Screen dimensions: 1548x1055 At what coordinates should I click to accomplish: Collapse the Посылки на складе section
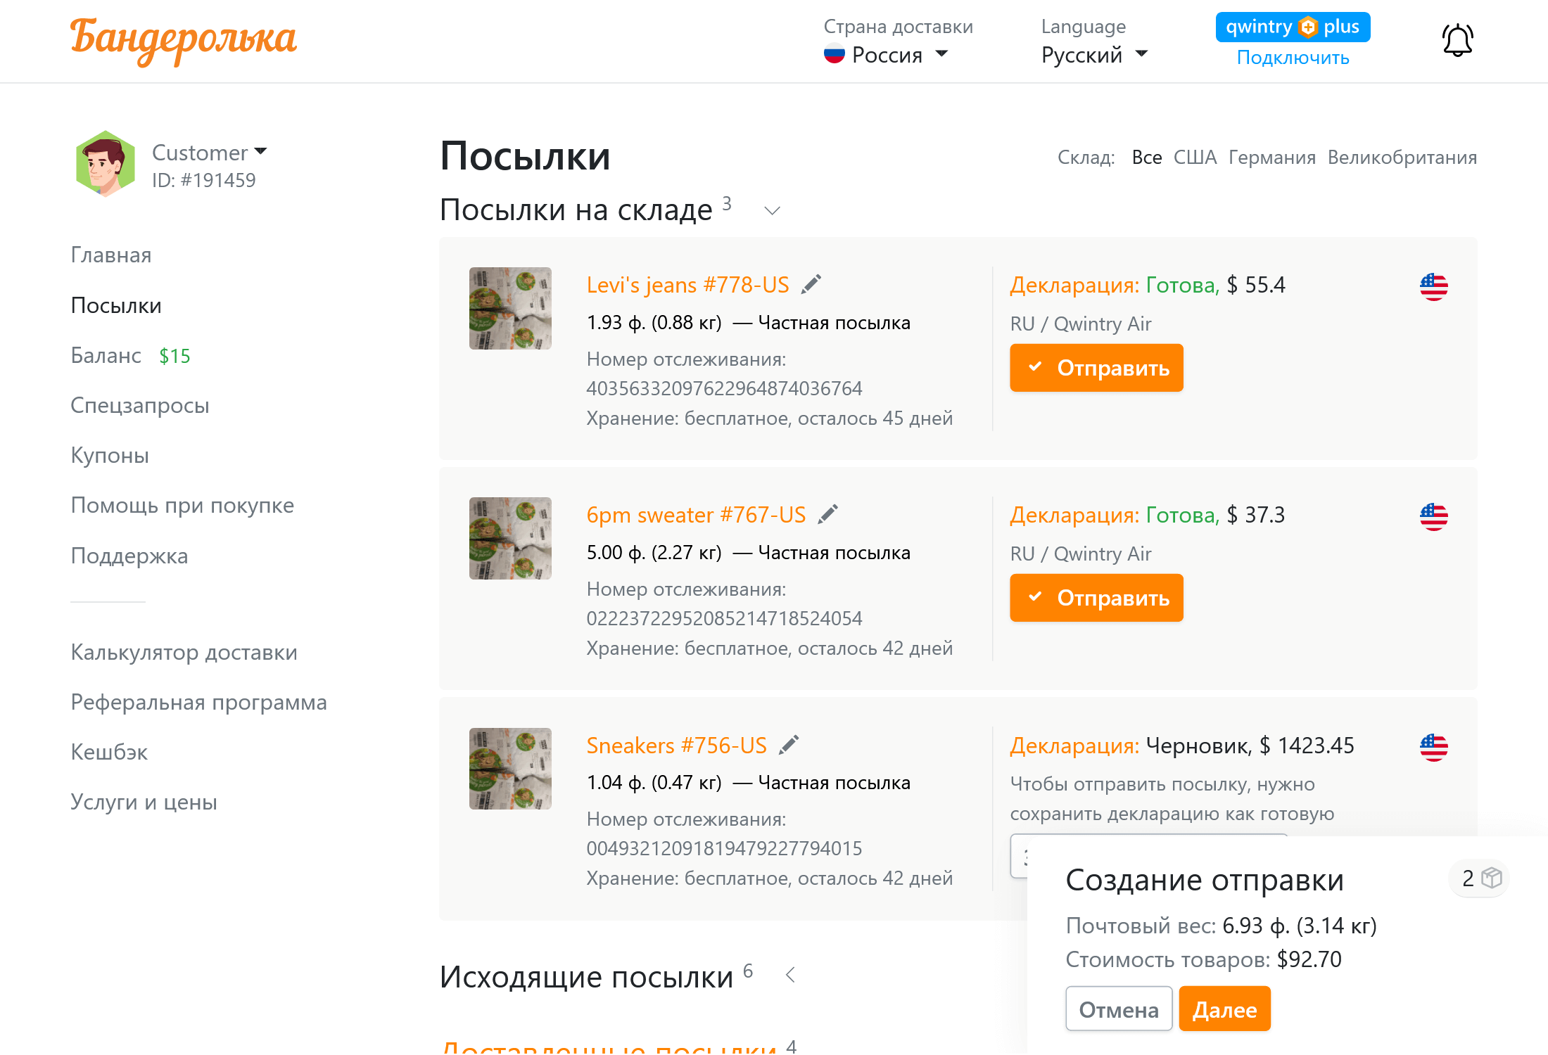[772, 210]
